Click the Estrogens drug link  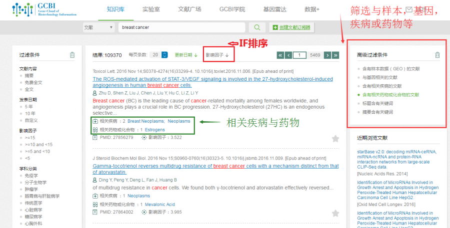tap(154, 130)
